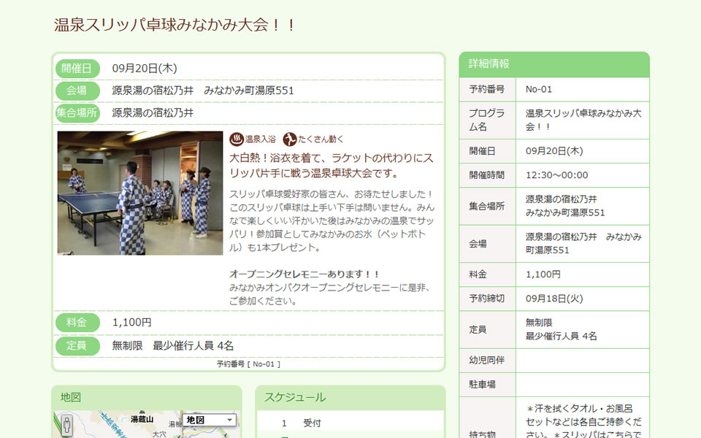Click the プログラム名 row label
This screenshot has width=701, height=438.
tap(487, 120)
